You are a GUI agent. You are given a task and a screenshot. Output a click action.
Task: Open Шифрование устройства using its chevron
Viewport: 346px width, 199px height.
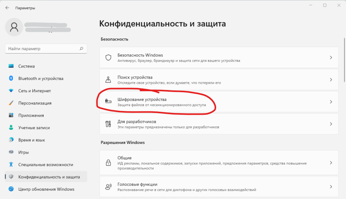(331, 102)
